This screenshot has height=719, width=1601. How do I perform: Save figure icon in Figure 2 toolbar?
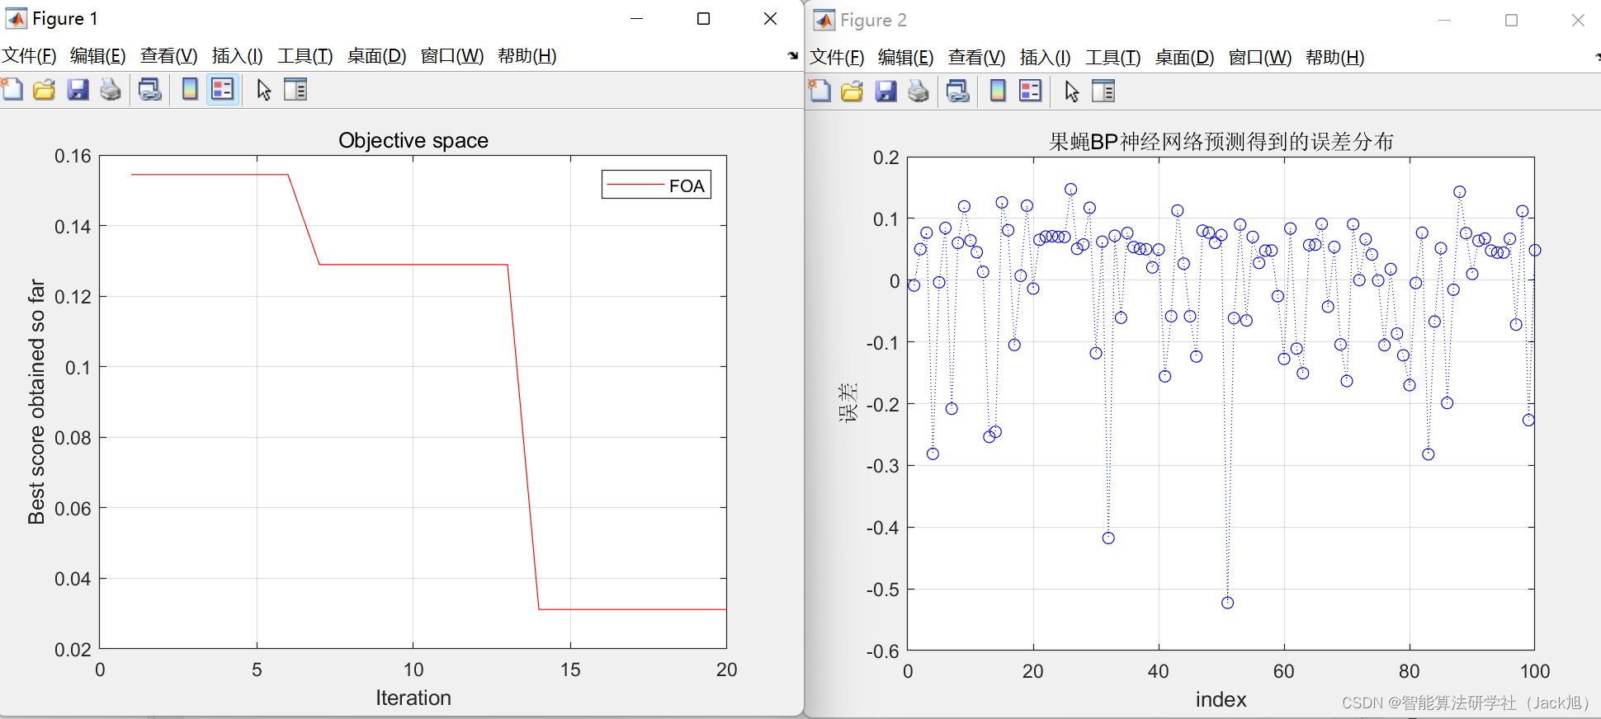886,91
